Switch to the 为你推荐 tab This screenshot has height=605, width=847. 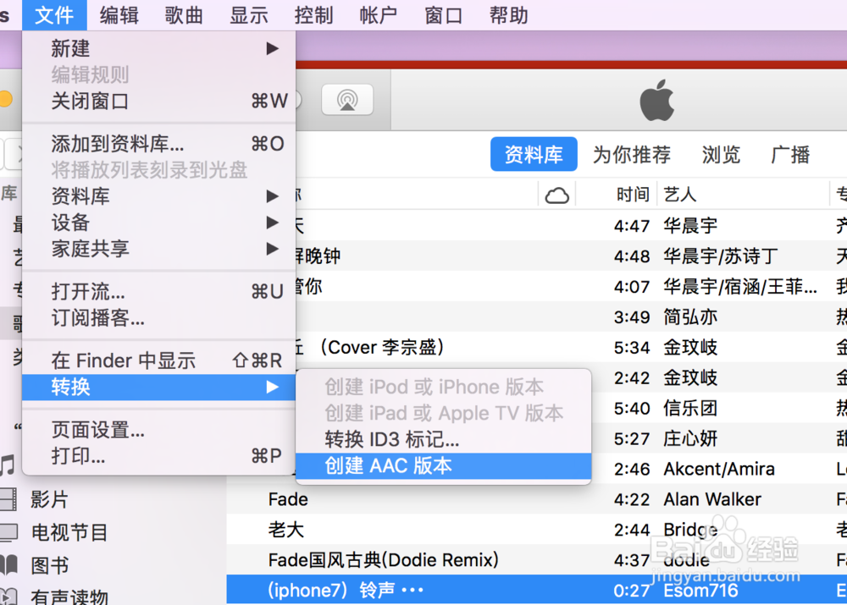click(632, 154)
